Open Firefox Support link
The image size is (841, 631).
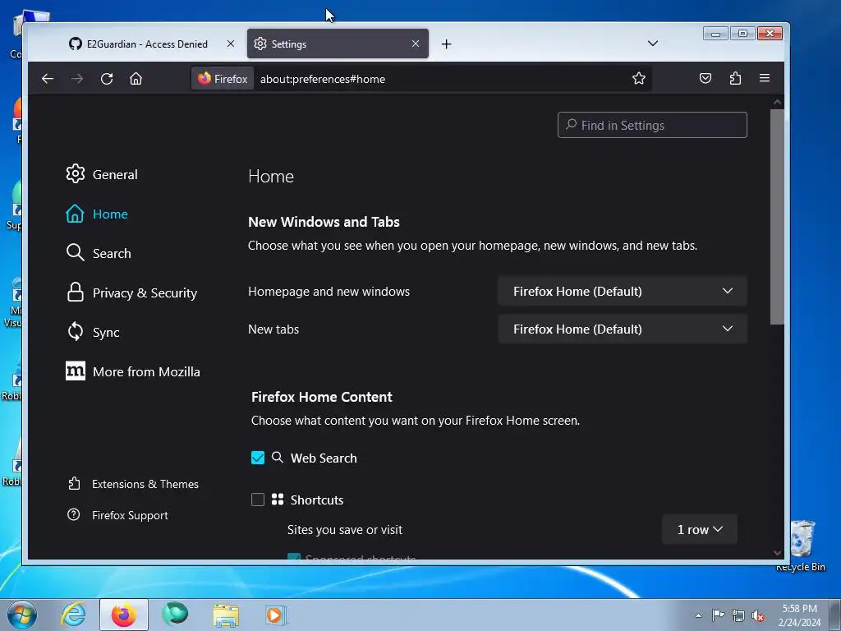point(118,515)
